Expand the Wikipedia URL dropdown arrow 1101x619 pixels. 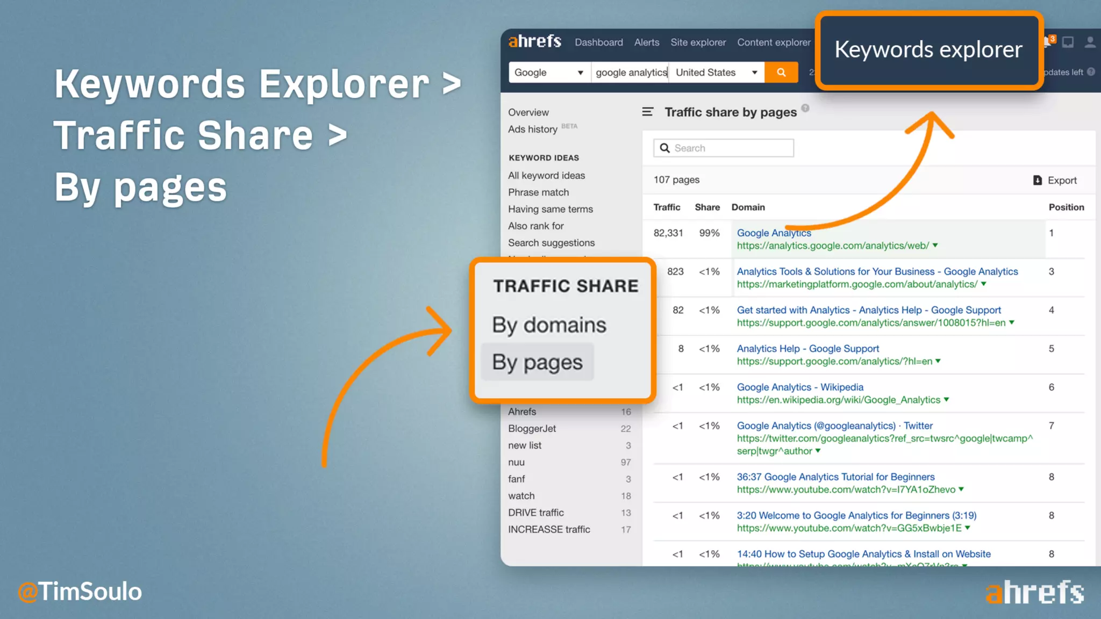946,400
